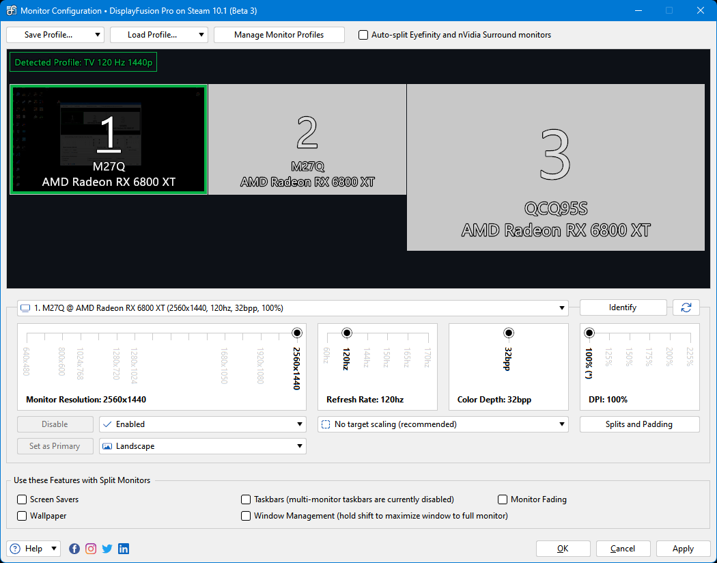
Task: Open the Landscape orientation dropdown
Action: pos(203,446)
